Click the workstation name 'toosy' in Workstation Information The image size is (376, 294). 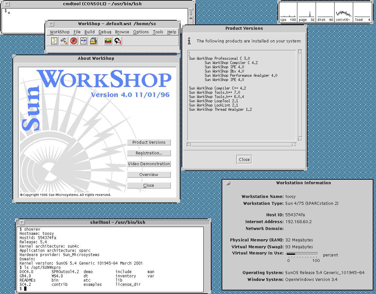(x=290, y=197)
